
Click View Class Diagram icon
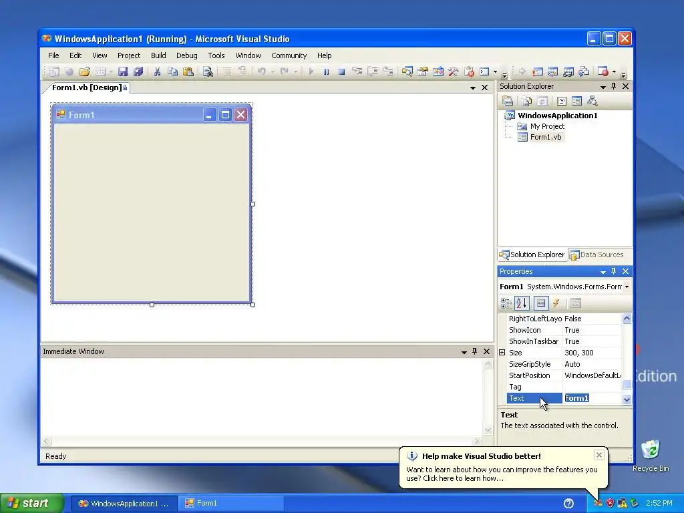click(x=592, y=102)
